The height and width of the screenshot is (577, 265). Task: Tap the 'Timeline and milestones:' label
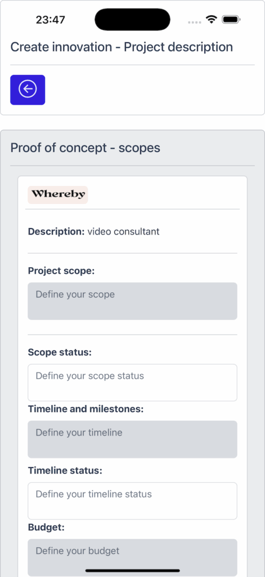coord(86,409)
